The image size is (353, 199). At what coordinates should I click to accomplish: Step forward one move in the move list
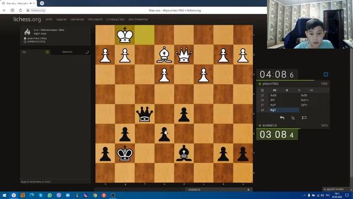point(299,90)
